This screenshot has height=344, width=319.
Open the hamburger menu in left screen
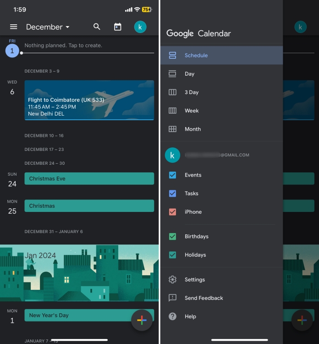coord(14,27)
